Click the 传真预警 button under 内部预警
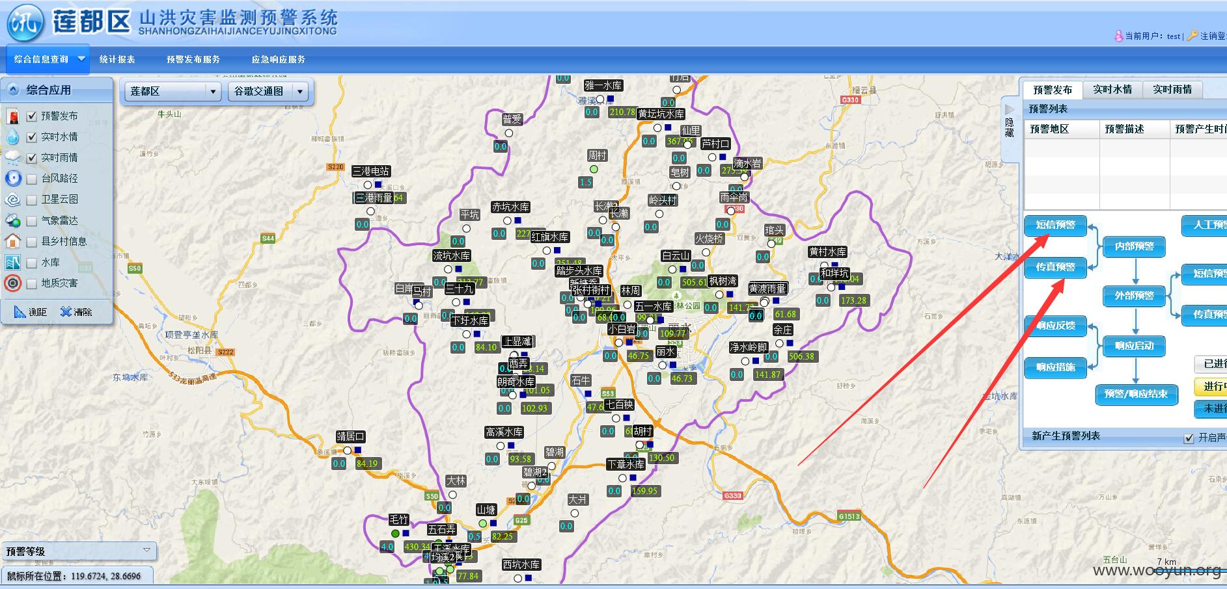This screenshot has height=589, width=1227. click(1056, 267)
